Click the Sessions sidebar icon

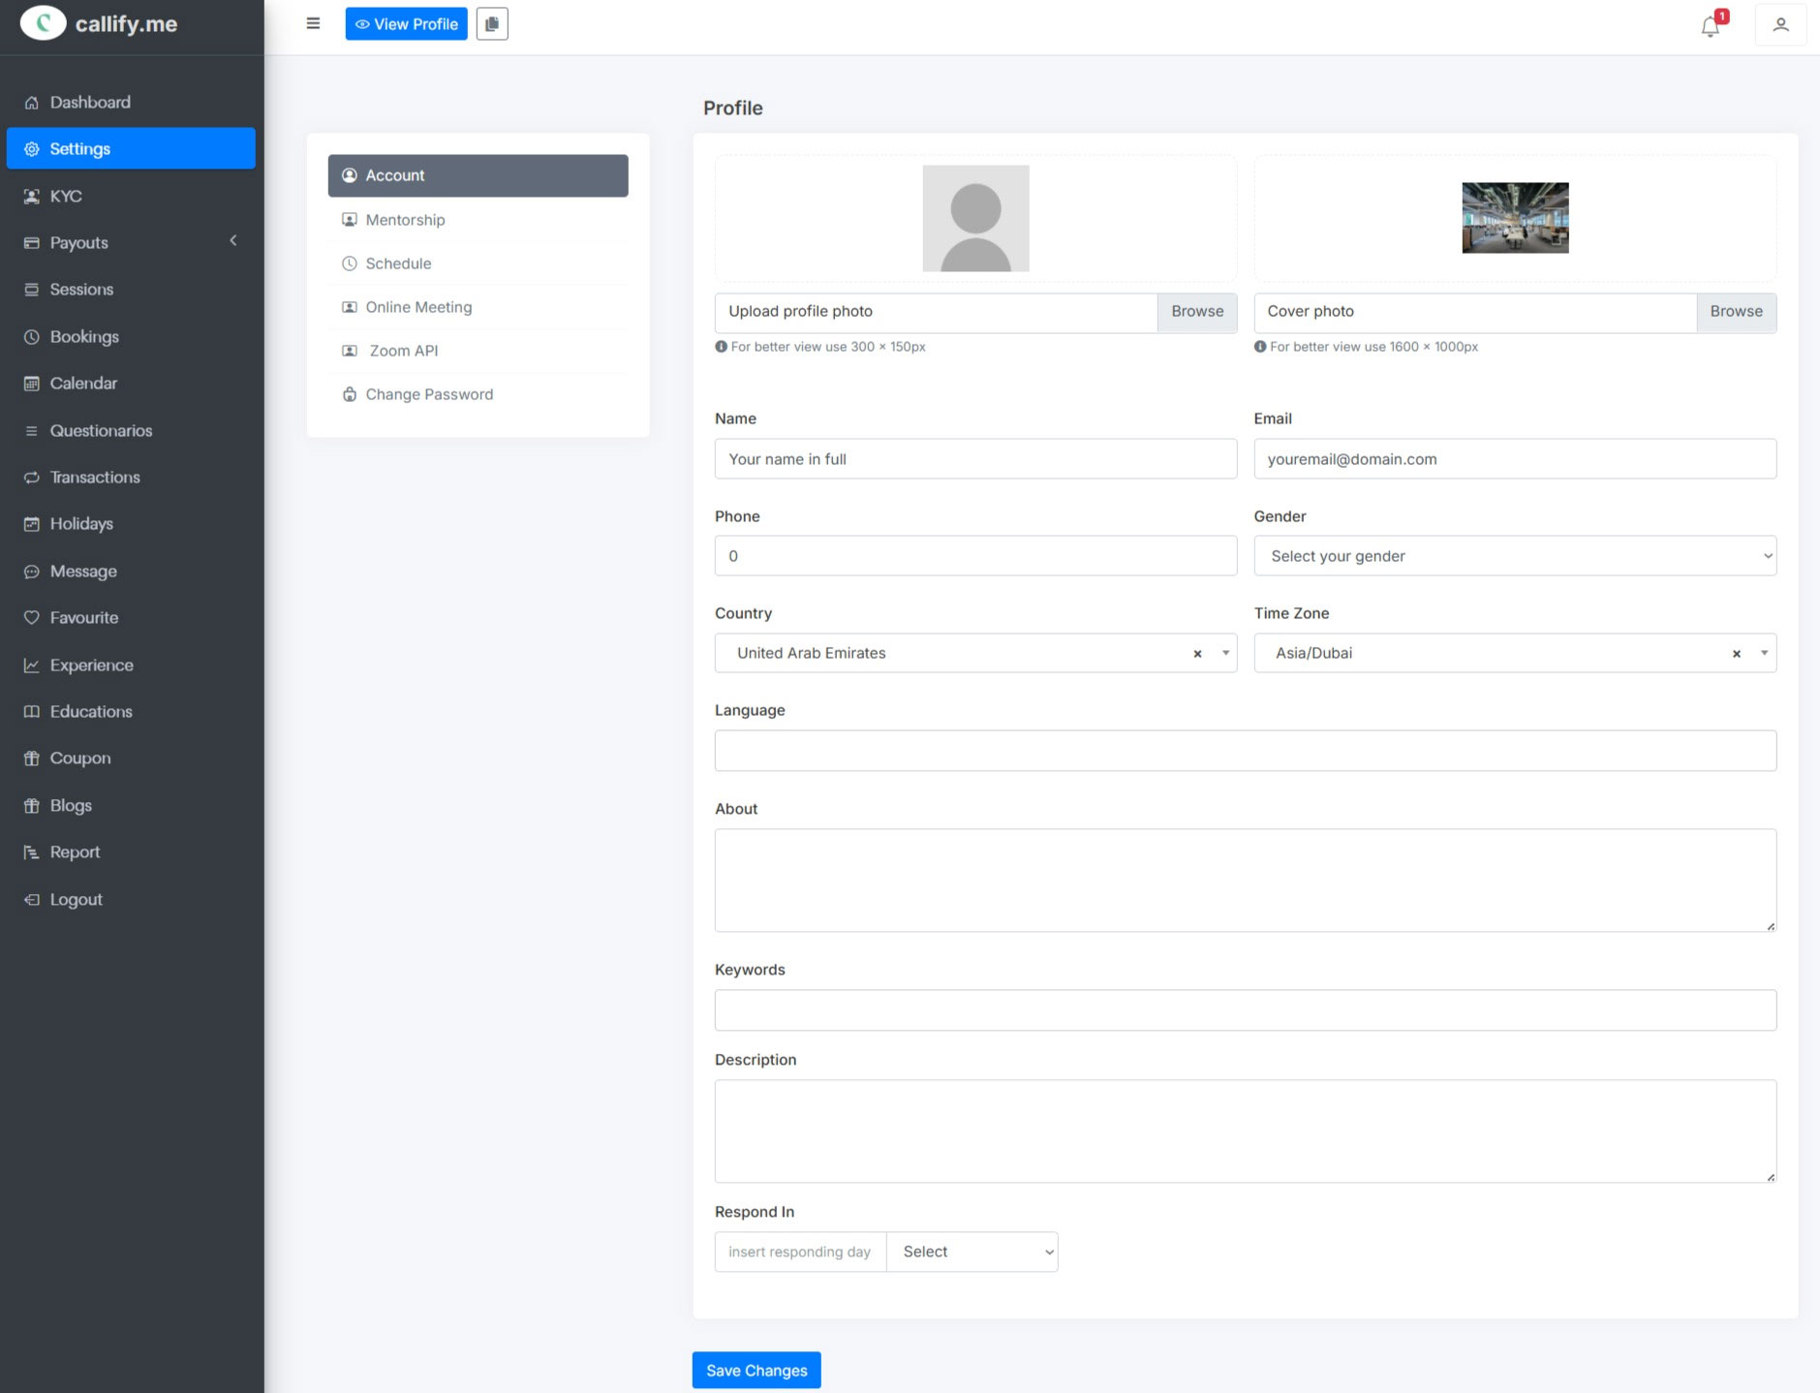point(32,290)
